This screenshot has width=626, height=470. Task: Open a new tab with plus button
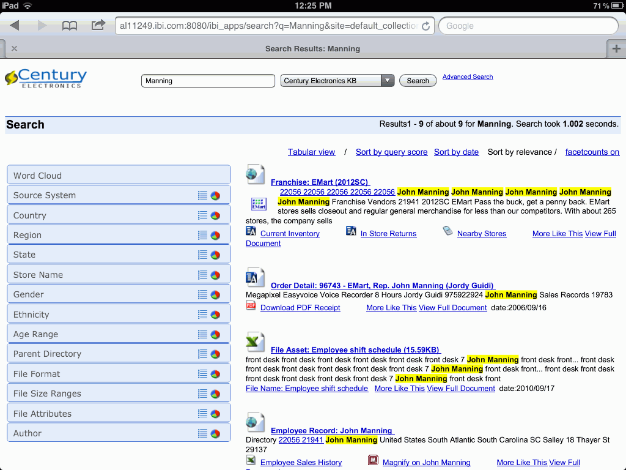click(x=616, y=49)
